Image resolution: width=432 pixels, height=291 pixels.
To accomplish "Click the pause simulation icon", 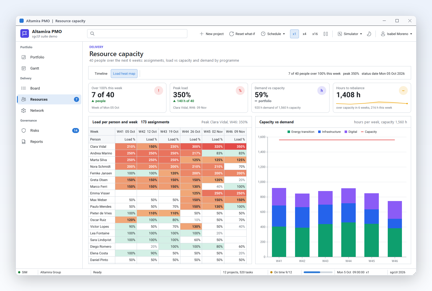I will [326, 34].
